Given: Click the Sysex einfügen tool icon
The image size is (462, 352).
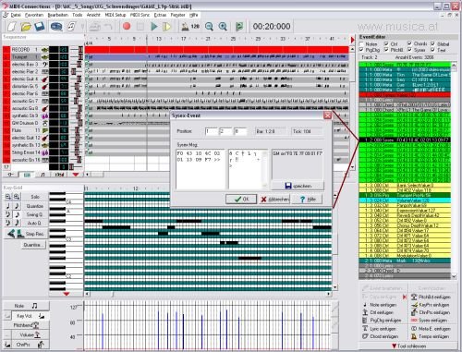Looking at the screenshot, I should tap(414, 321).
